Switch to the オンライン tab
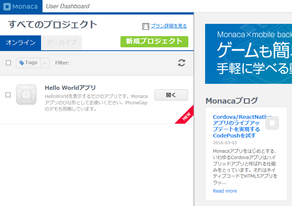Screen dimensions: 292x206 [21, 42]
